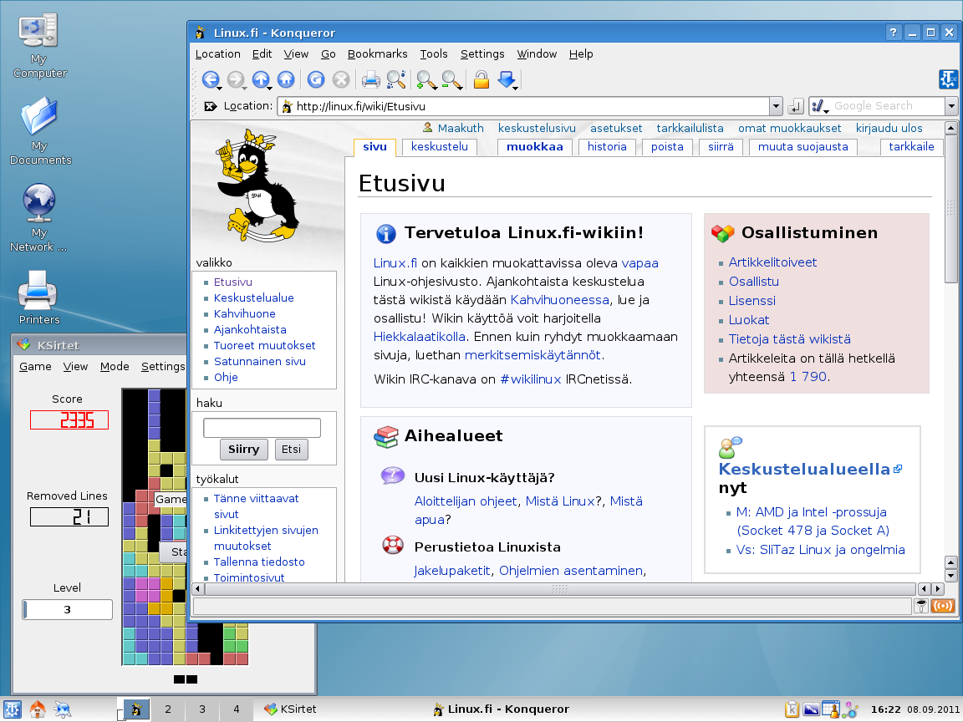Go to Home page via house icon

[x=286, y=79]
